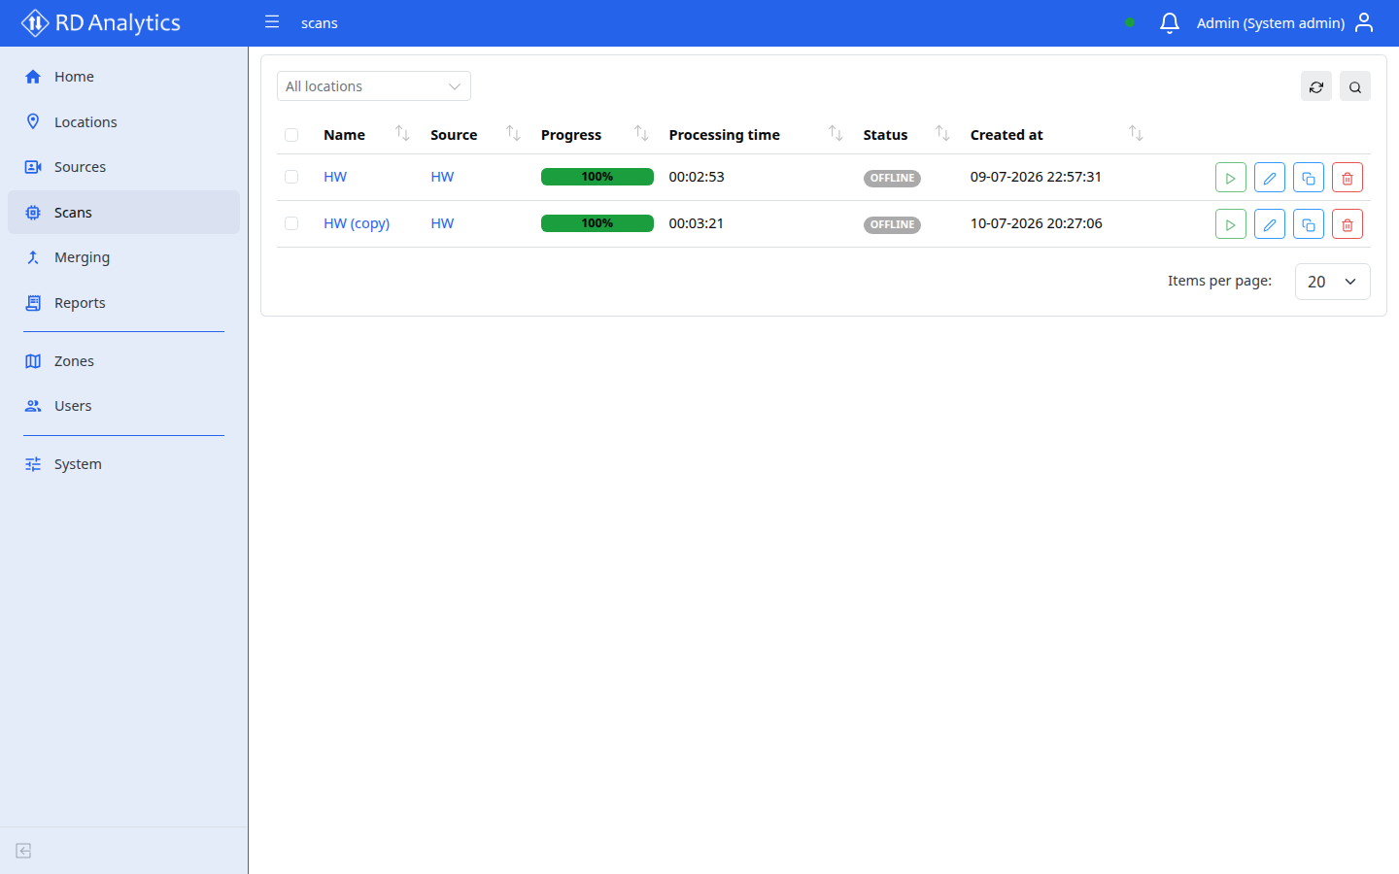The image size is (1399, 874).
Task: Select Scans in sidebar
Action: [123, 213]
